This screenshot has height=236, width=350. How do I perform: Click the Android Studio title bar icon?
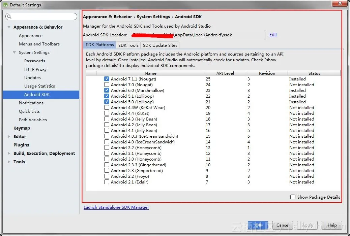click(x=5, y=5)
